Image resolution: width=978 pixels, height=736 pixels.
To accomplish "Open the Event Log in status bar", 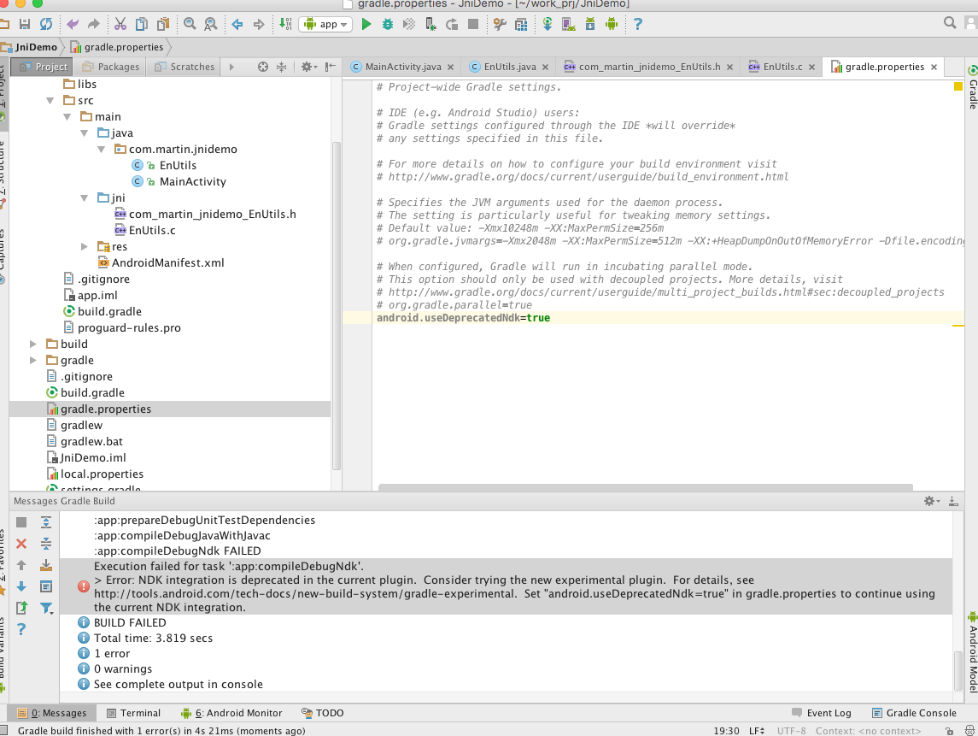I will point(822,713).
